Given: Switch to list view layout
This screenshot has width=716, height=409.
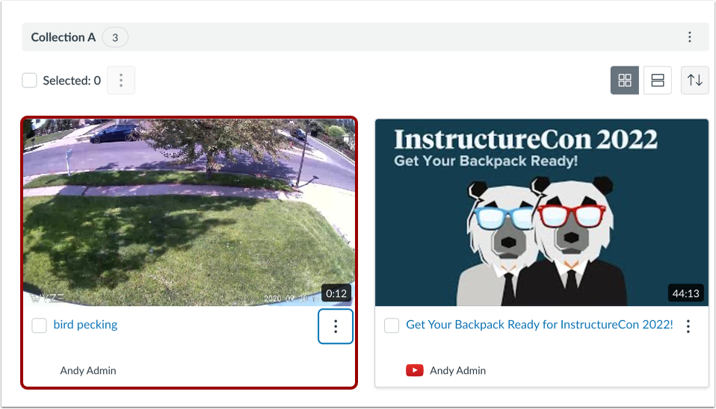Looking at the screenshot, I should (658, 81).
